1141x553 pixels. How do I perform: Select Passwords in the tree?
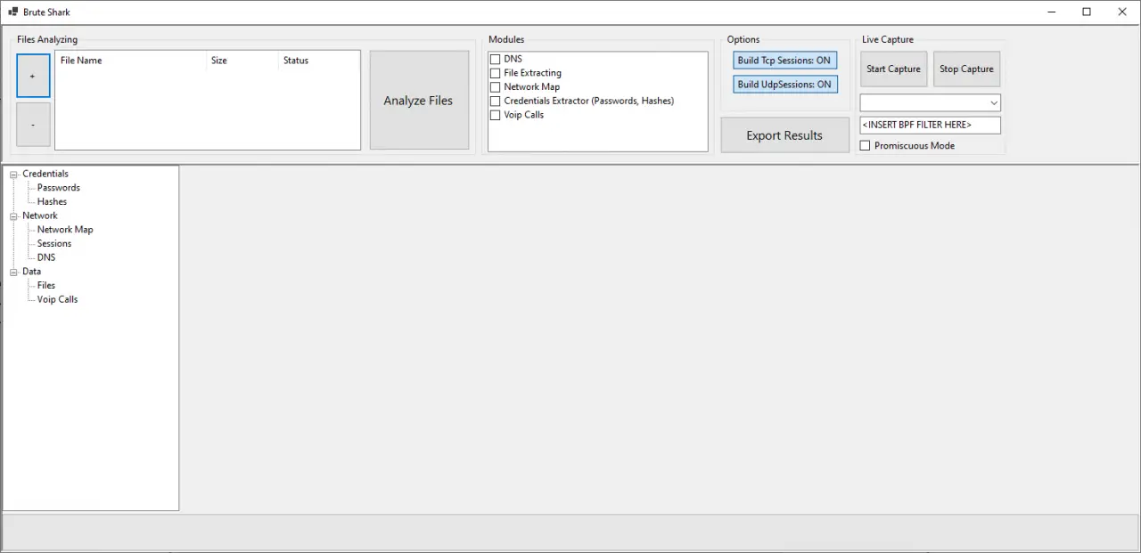point(59,188)
